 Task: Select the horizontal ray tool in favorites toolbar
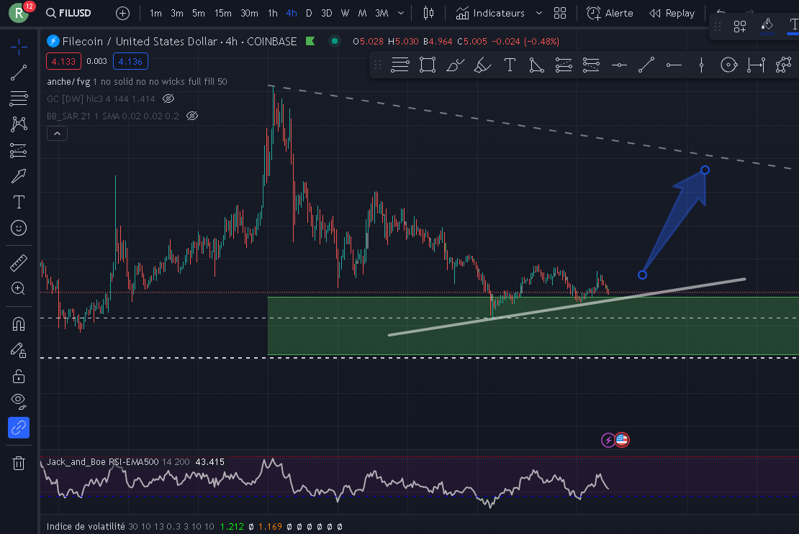coord(674,65)
